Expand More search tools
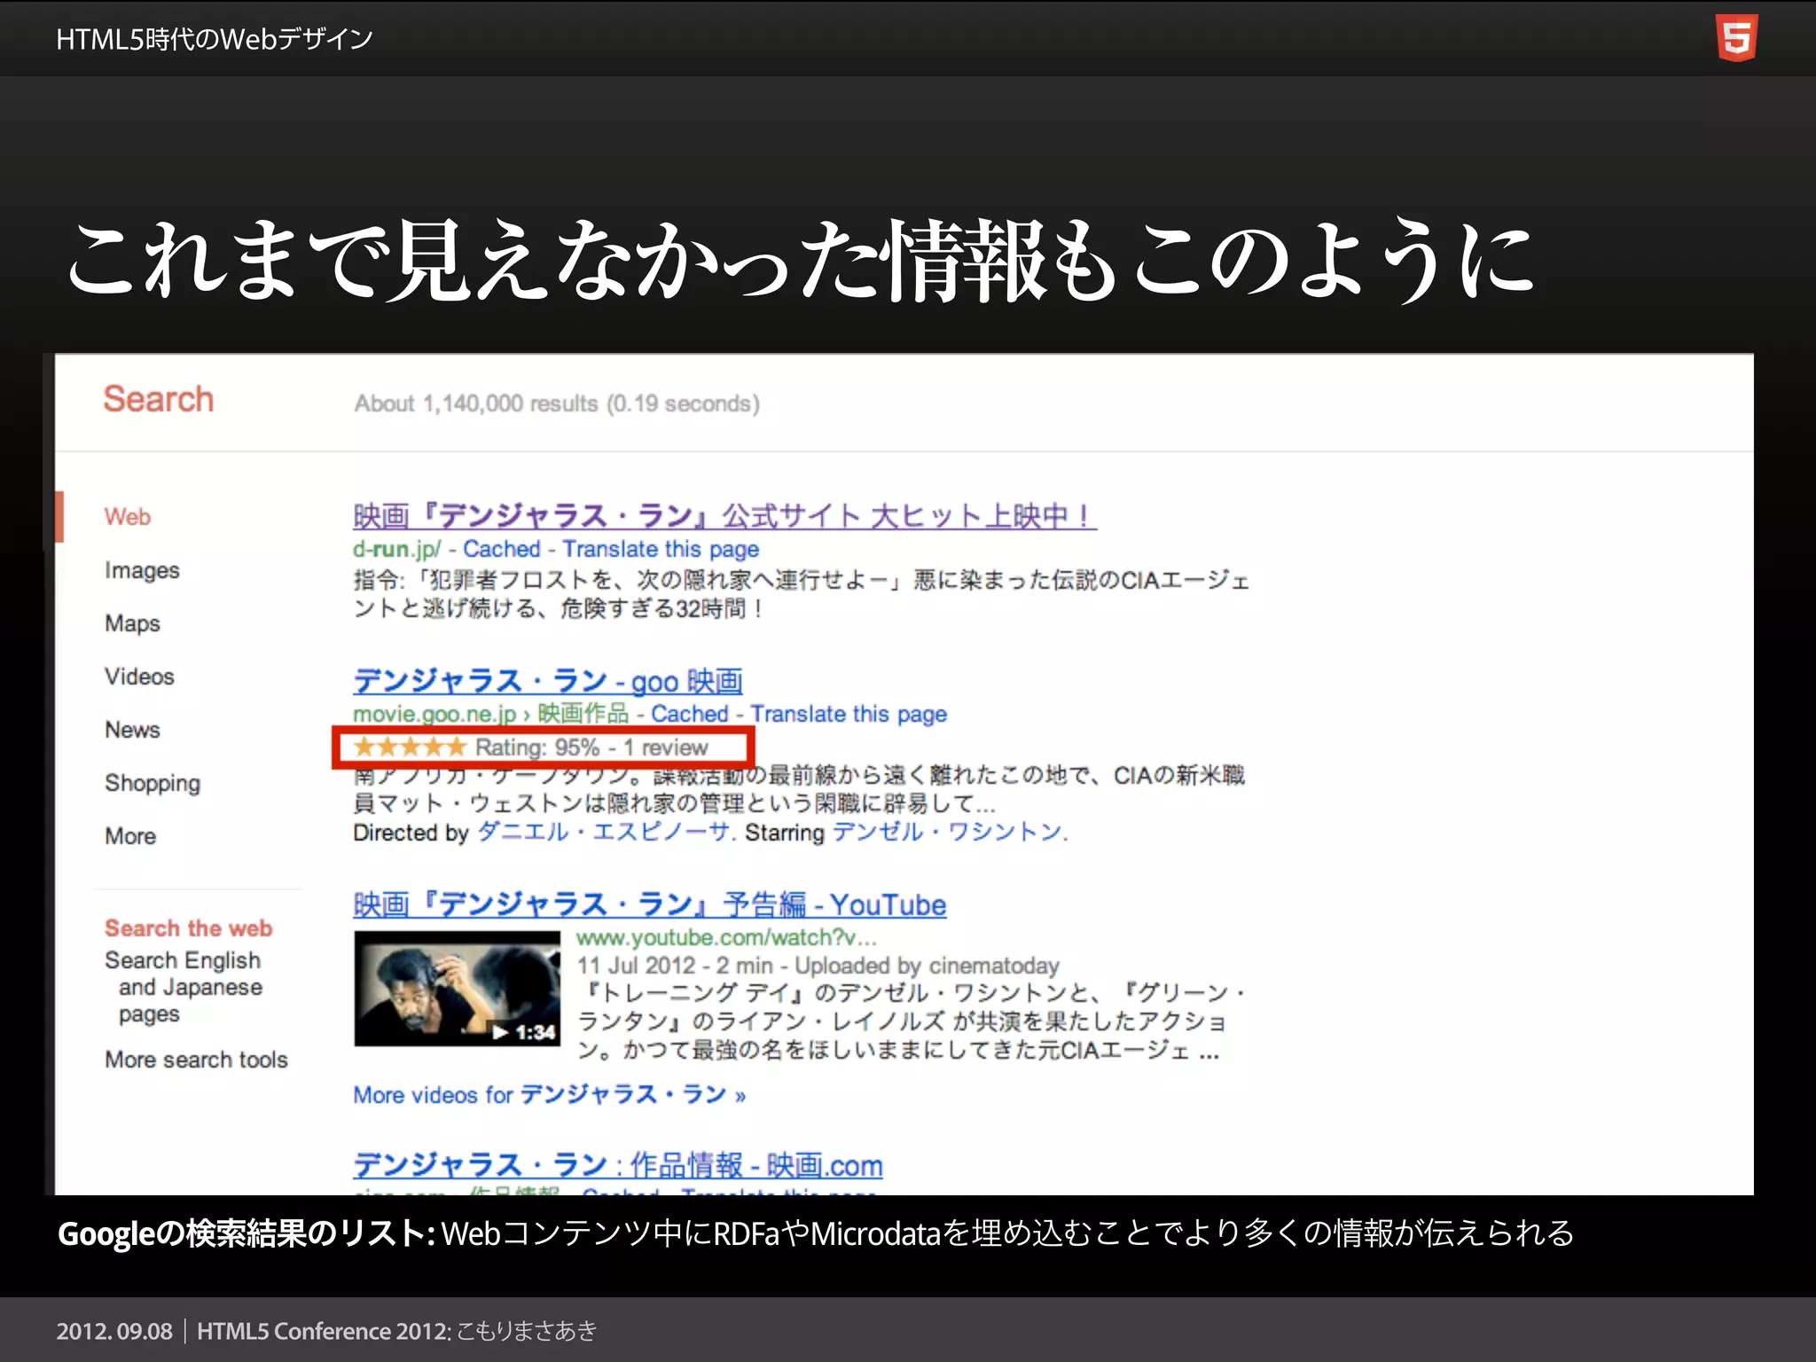This screenshot has height=1362, width=1816. pyautogui.click(x=196, y=1060)
